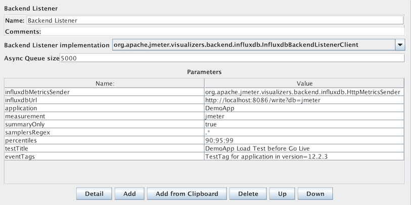
Task: Select the Value column header
Action: click(x=304, y=83)
